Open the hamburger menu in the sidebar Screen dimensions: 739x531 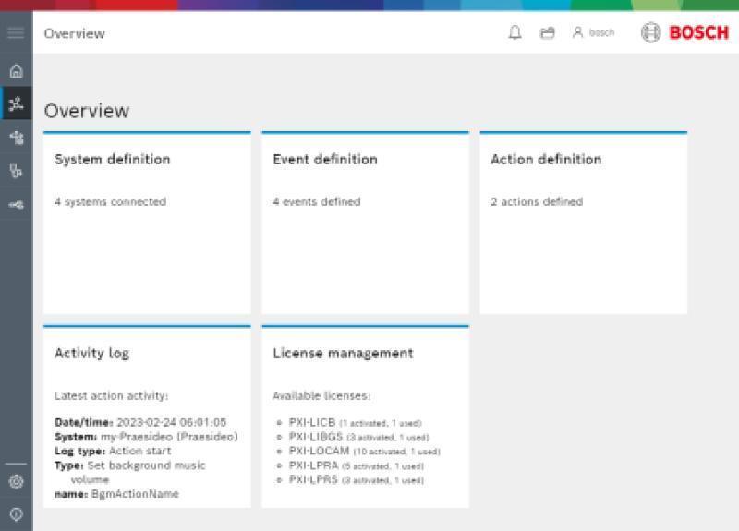pos(16,33)
